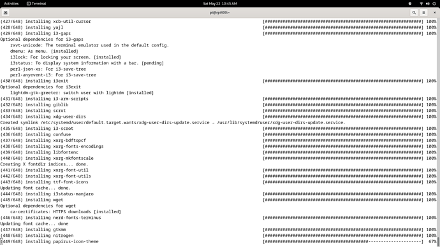Click the shield icon in top bar
Screen dimensions: 440x247
pyautogui.click(x=410, y=4)
